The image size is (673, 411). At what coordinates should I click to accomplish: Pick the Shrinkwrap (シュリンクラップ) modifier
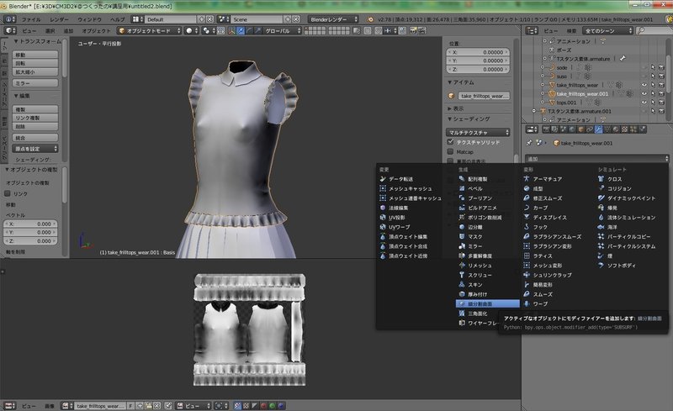(x=551, y=275)
